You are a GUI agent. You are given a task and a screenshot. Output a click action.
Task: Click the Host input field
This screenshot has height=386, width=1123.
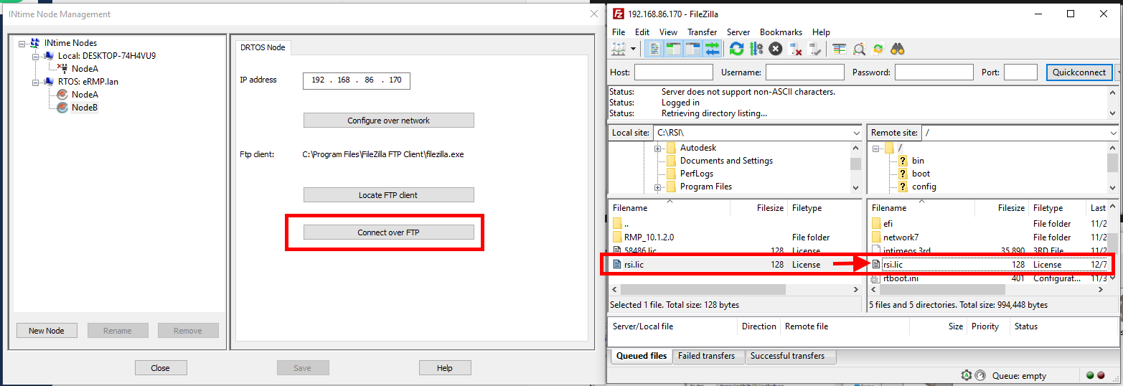pos(673,72)
